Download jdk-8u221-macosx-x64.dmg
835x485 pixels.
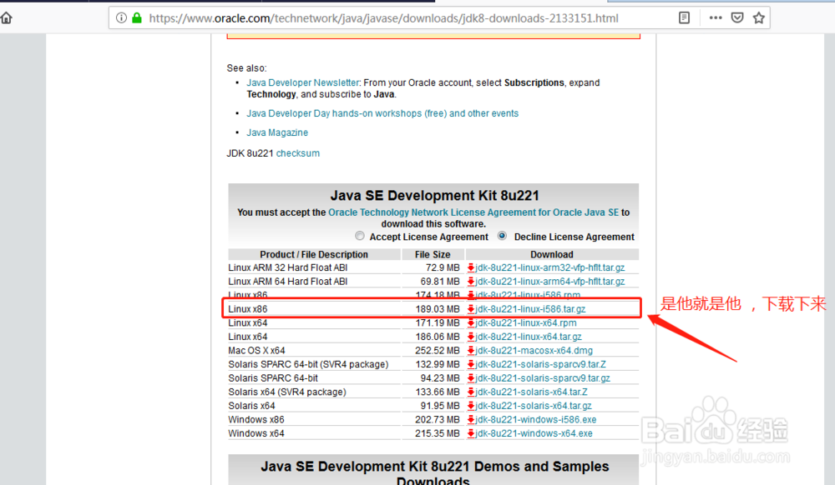pos(534,351)
